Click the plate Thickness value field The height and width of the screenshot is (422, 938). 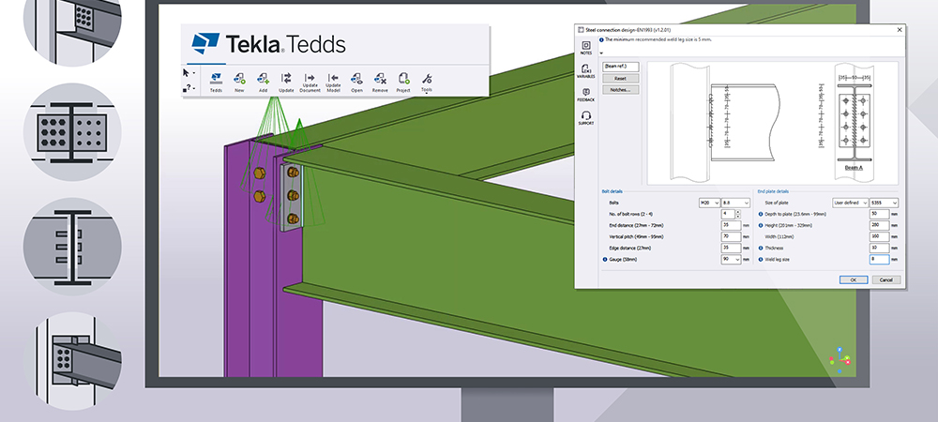click(x=880, y=249)
